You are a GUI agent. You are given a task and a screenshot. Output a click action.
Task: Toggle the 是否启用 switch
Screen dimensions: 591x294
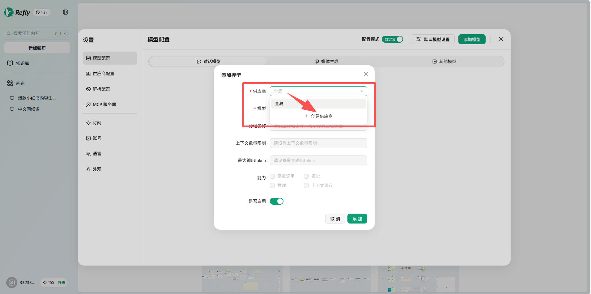276,201
